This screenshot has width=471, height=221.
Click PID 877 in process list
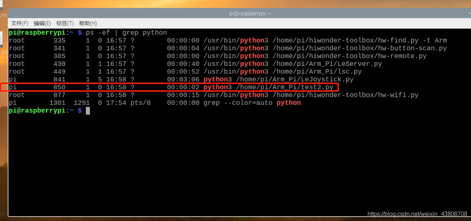coord(59,95)
